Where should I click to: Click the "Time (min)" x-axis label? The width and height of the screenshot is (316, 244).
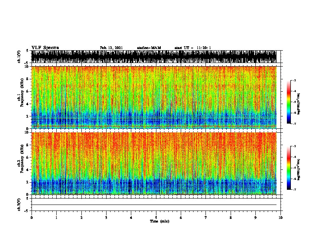pyautogui.click(x=160, y=221)
